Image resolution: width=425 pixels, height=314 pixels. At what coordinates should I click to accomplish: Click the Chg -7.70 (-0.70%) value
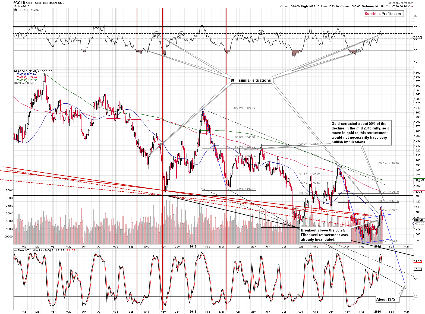click(x=398, y=6)
